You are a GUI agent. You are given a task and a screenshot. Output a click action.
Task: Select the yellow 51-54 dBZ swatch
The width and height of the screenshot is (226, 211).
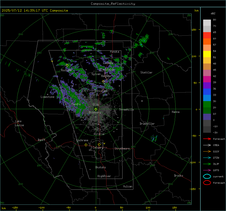click(x=207, y=54)
